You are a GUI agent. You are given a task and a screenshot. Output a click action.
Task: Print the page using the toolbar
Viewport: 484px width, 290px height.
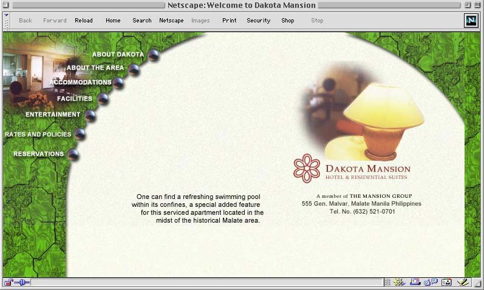click(x=230, y=21)
